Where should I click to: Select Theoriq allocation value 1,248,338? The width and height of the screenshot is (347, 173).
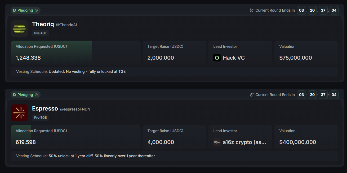coord(28,58)
